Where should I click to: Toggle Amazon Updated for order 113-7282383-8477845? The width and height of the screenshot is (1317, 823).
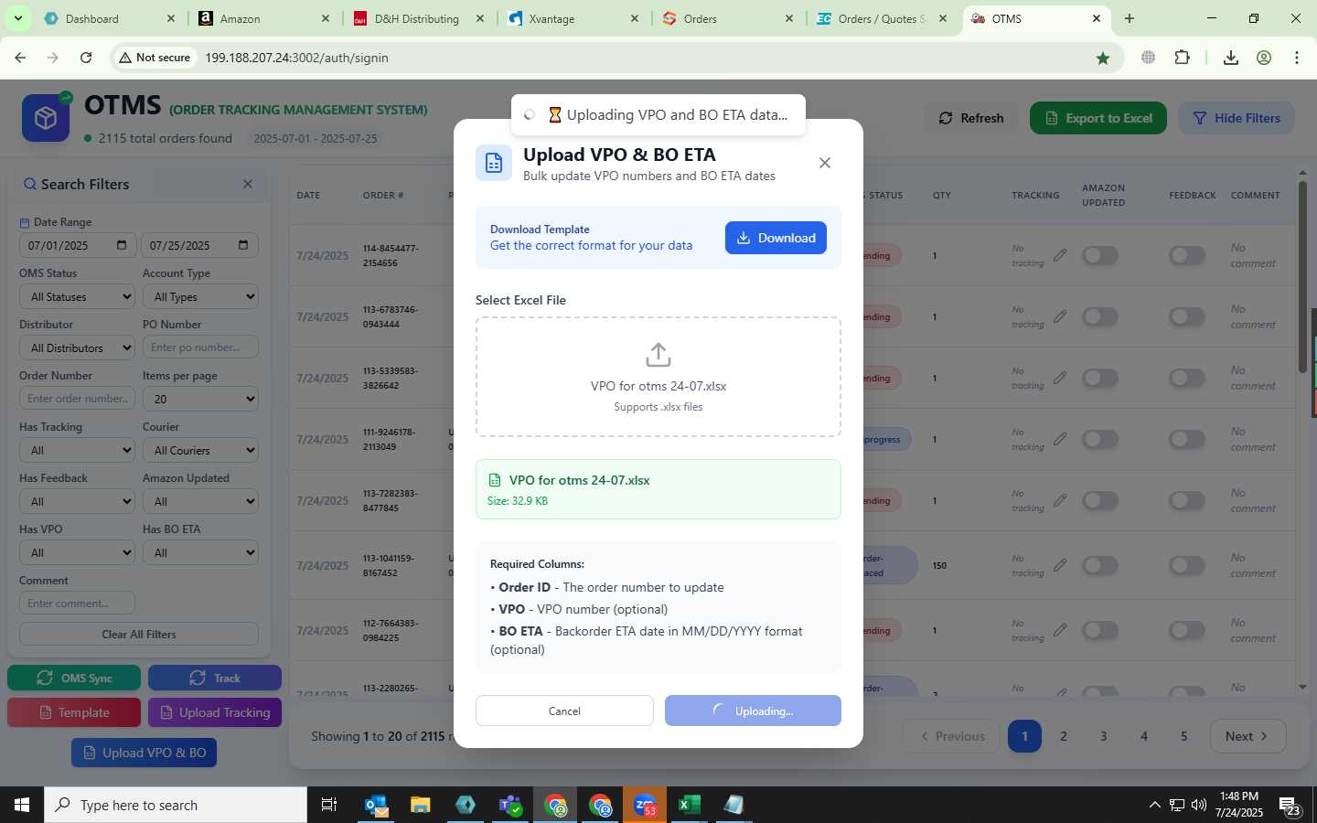[1100, 500]
